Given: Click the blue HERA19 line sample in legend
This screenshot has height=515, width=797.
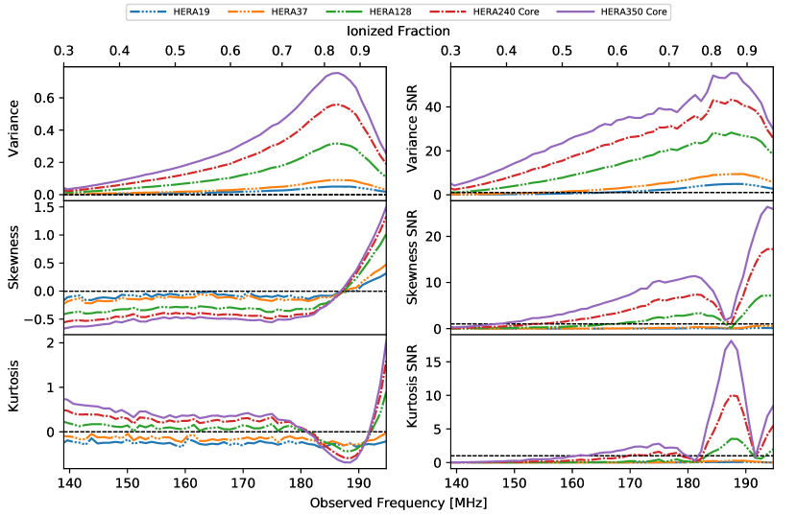Looking at the screenshot, I should pyautogui.click(x=149, y=12).
